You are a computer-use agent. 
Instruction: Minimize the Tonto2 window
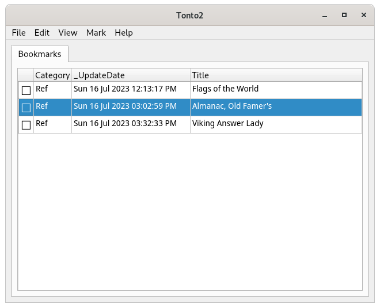point(325,15)
